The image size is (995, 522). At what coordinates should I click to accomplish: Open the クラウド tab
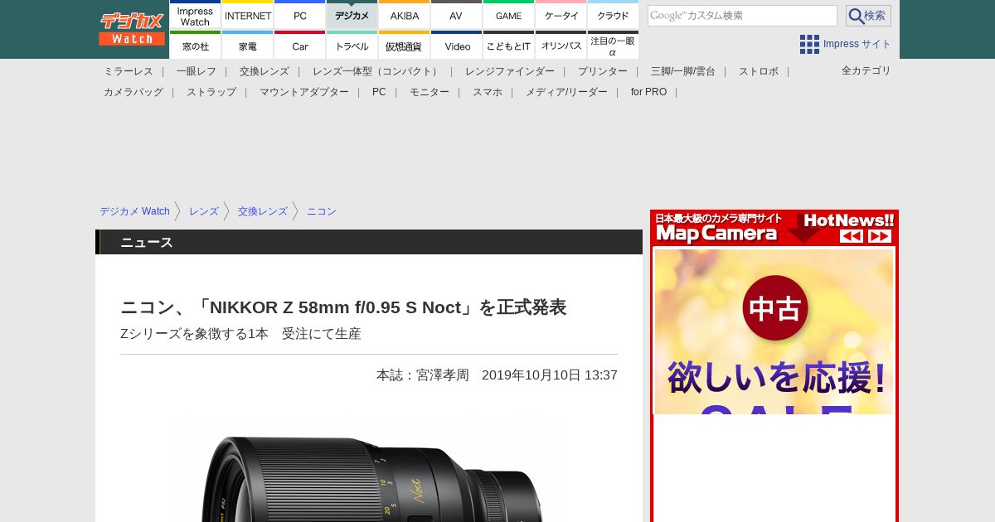point(613,15)
